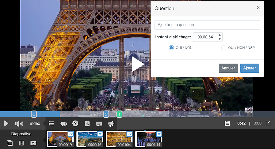The height and width of the screenshot is (149, 275).
Task: Click the megaphone announcement icon
Action: [x=111, y=124]
